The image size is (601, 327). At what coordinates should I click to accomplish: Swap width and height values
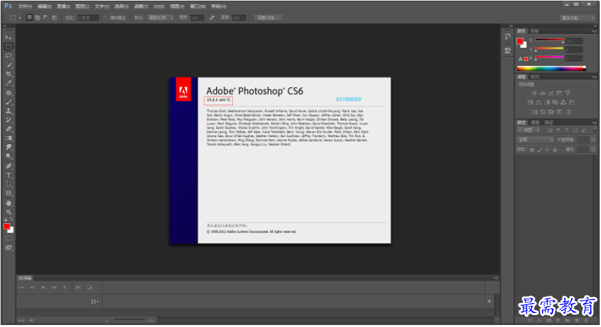pyautogui.click(x=212, y=17)
